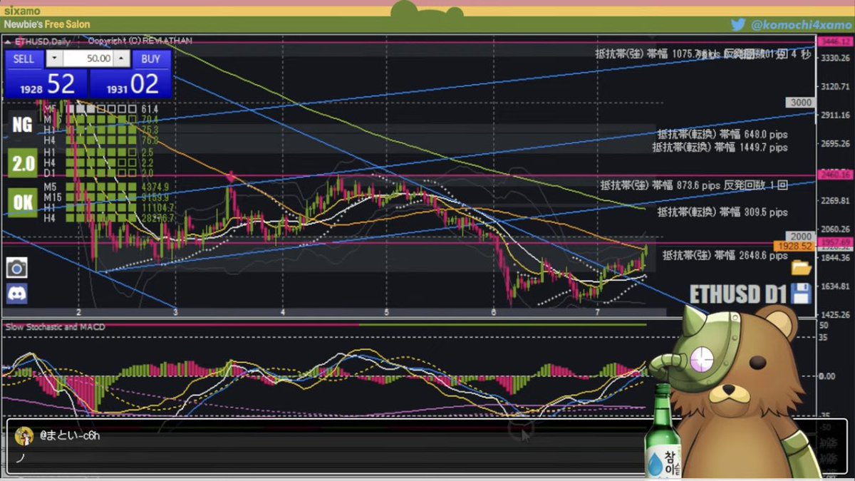
Task: Click the 2695.26 price axis label
Action: tap(836, 143)
